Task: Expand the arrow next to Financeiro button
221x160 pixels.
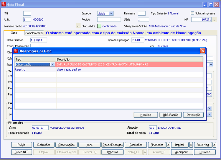Action: [168, 145]
